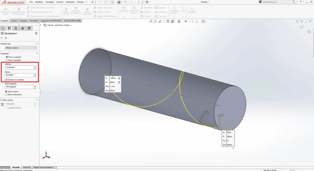The height and width of the screenshot is (171, 314).
Task: Open the search type dropdown arrow
Action: click(297, 2)
